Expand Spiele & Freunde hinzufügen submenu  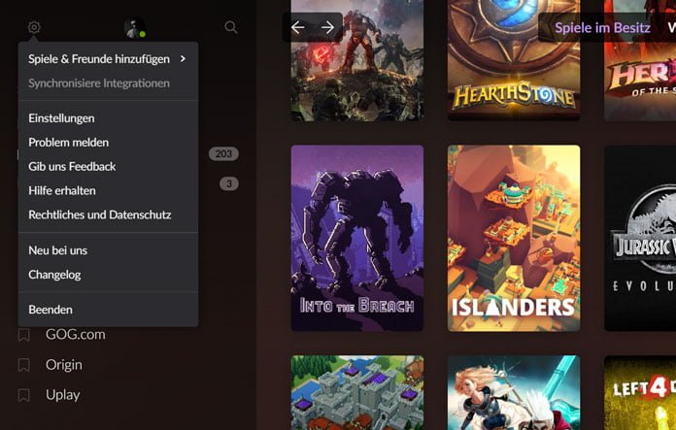[107, 59]
